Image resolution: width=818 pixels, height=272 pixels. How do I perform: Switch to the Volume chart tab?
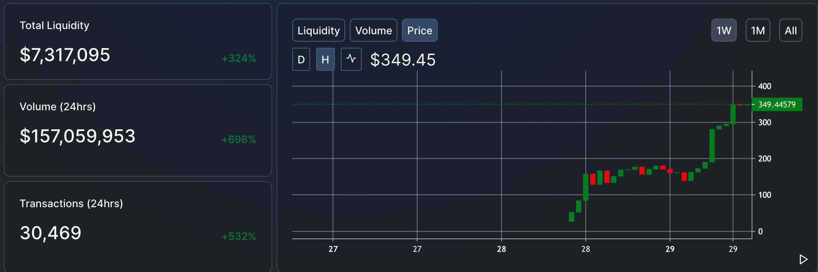tap(373, 30)
